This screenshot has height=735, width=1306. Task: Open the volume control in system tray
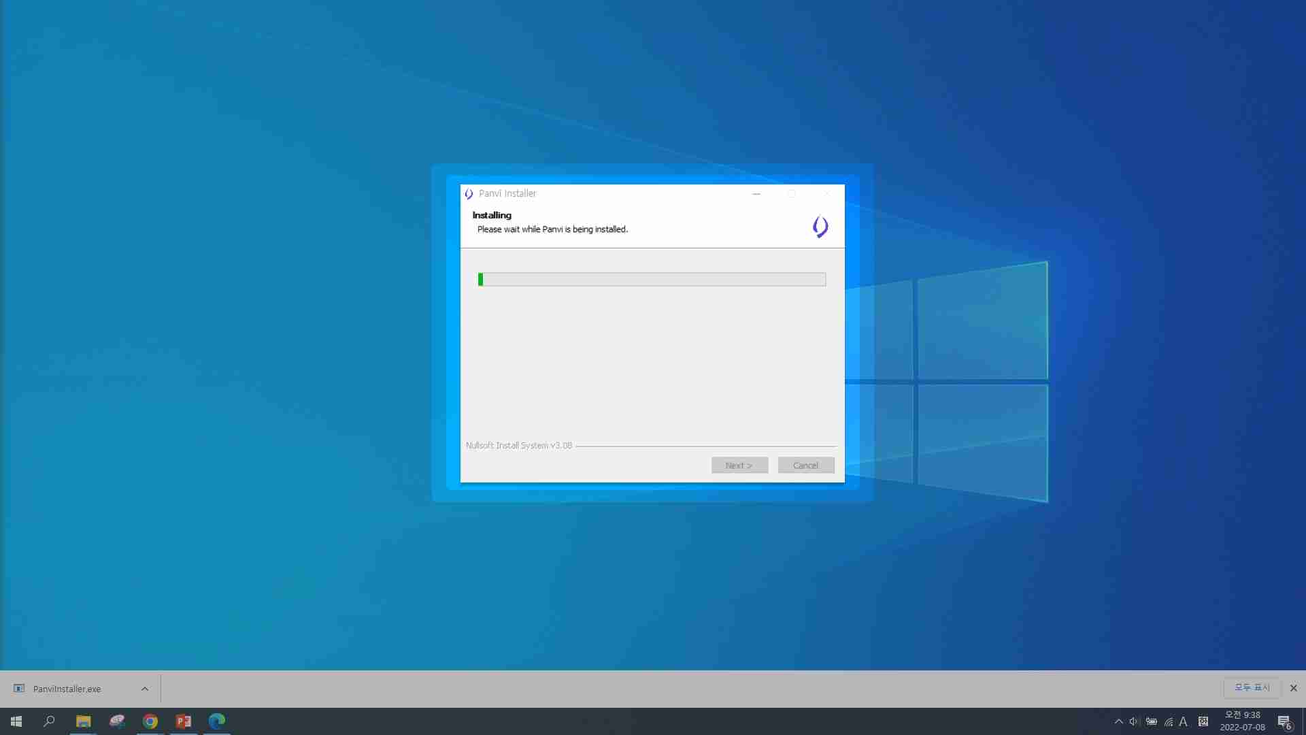tap(1134, 721)
